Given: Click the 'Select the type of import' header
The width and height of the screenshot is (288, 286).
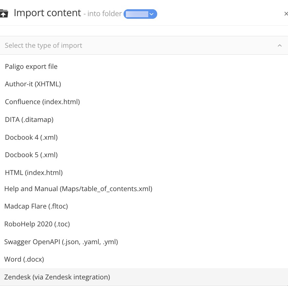Looking at the screenshot, I should point(43,45).
